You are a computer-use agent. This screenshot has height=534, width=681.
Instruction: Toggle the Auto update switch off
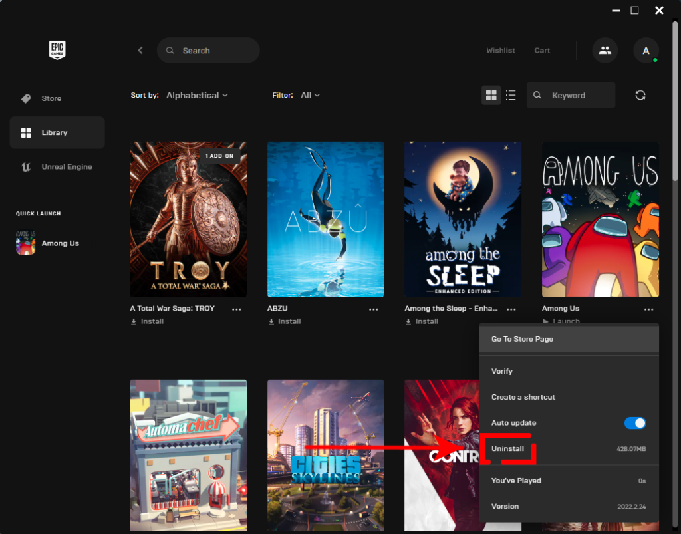(635, 423)
